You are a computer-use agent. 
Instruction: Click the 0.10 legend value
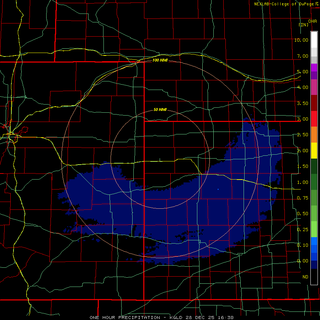click(303, 245)
